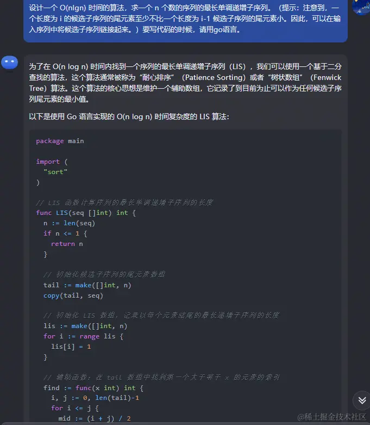This screenshot has height=425, width=370.
Task: Click the blue chatbot avatar icon
Action: (x=9, y=63)
